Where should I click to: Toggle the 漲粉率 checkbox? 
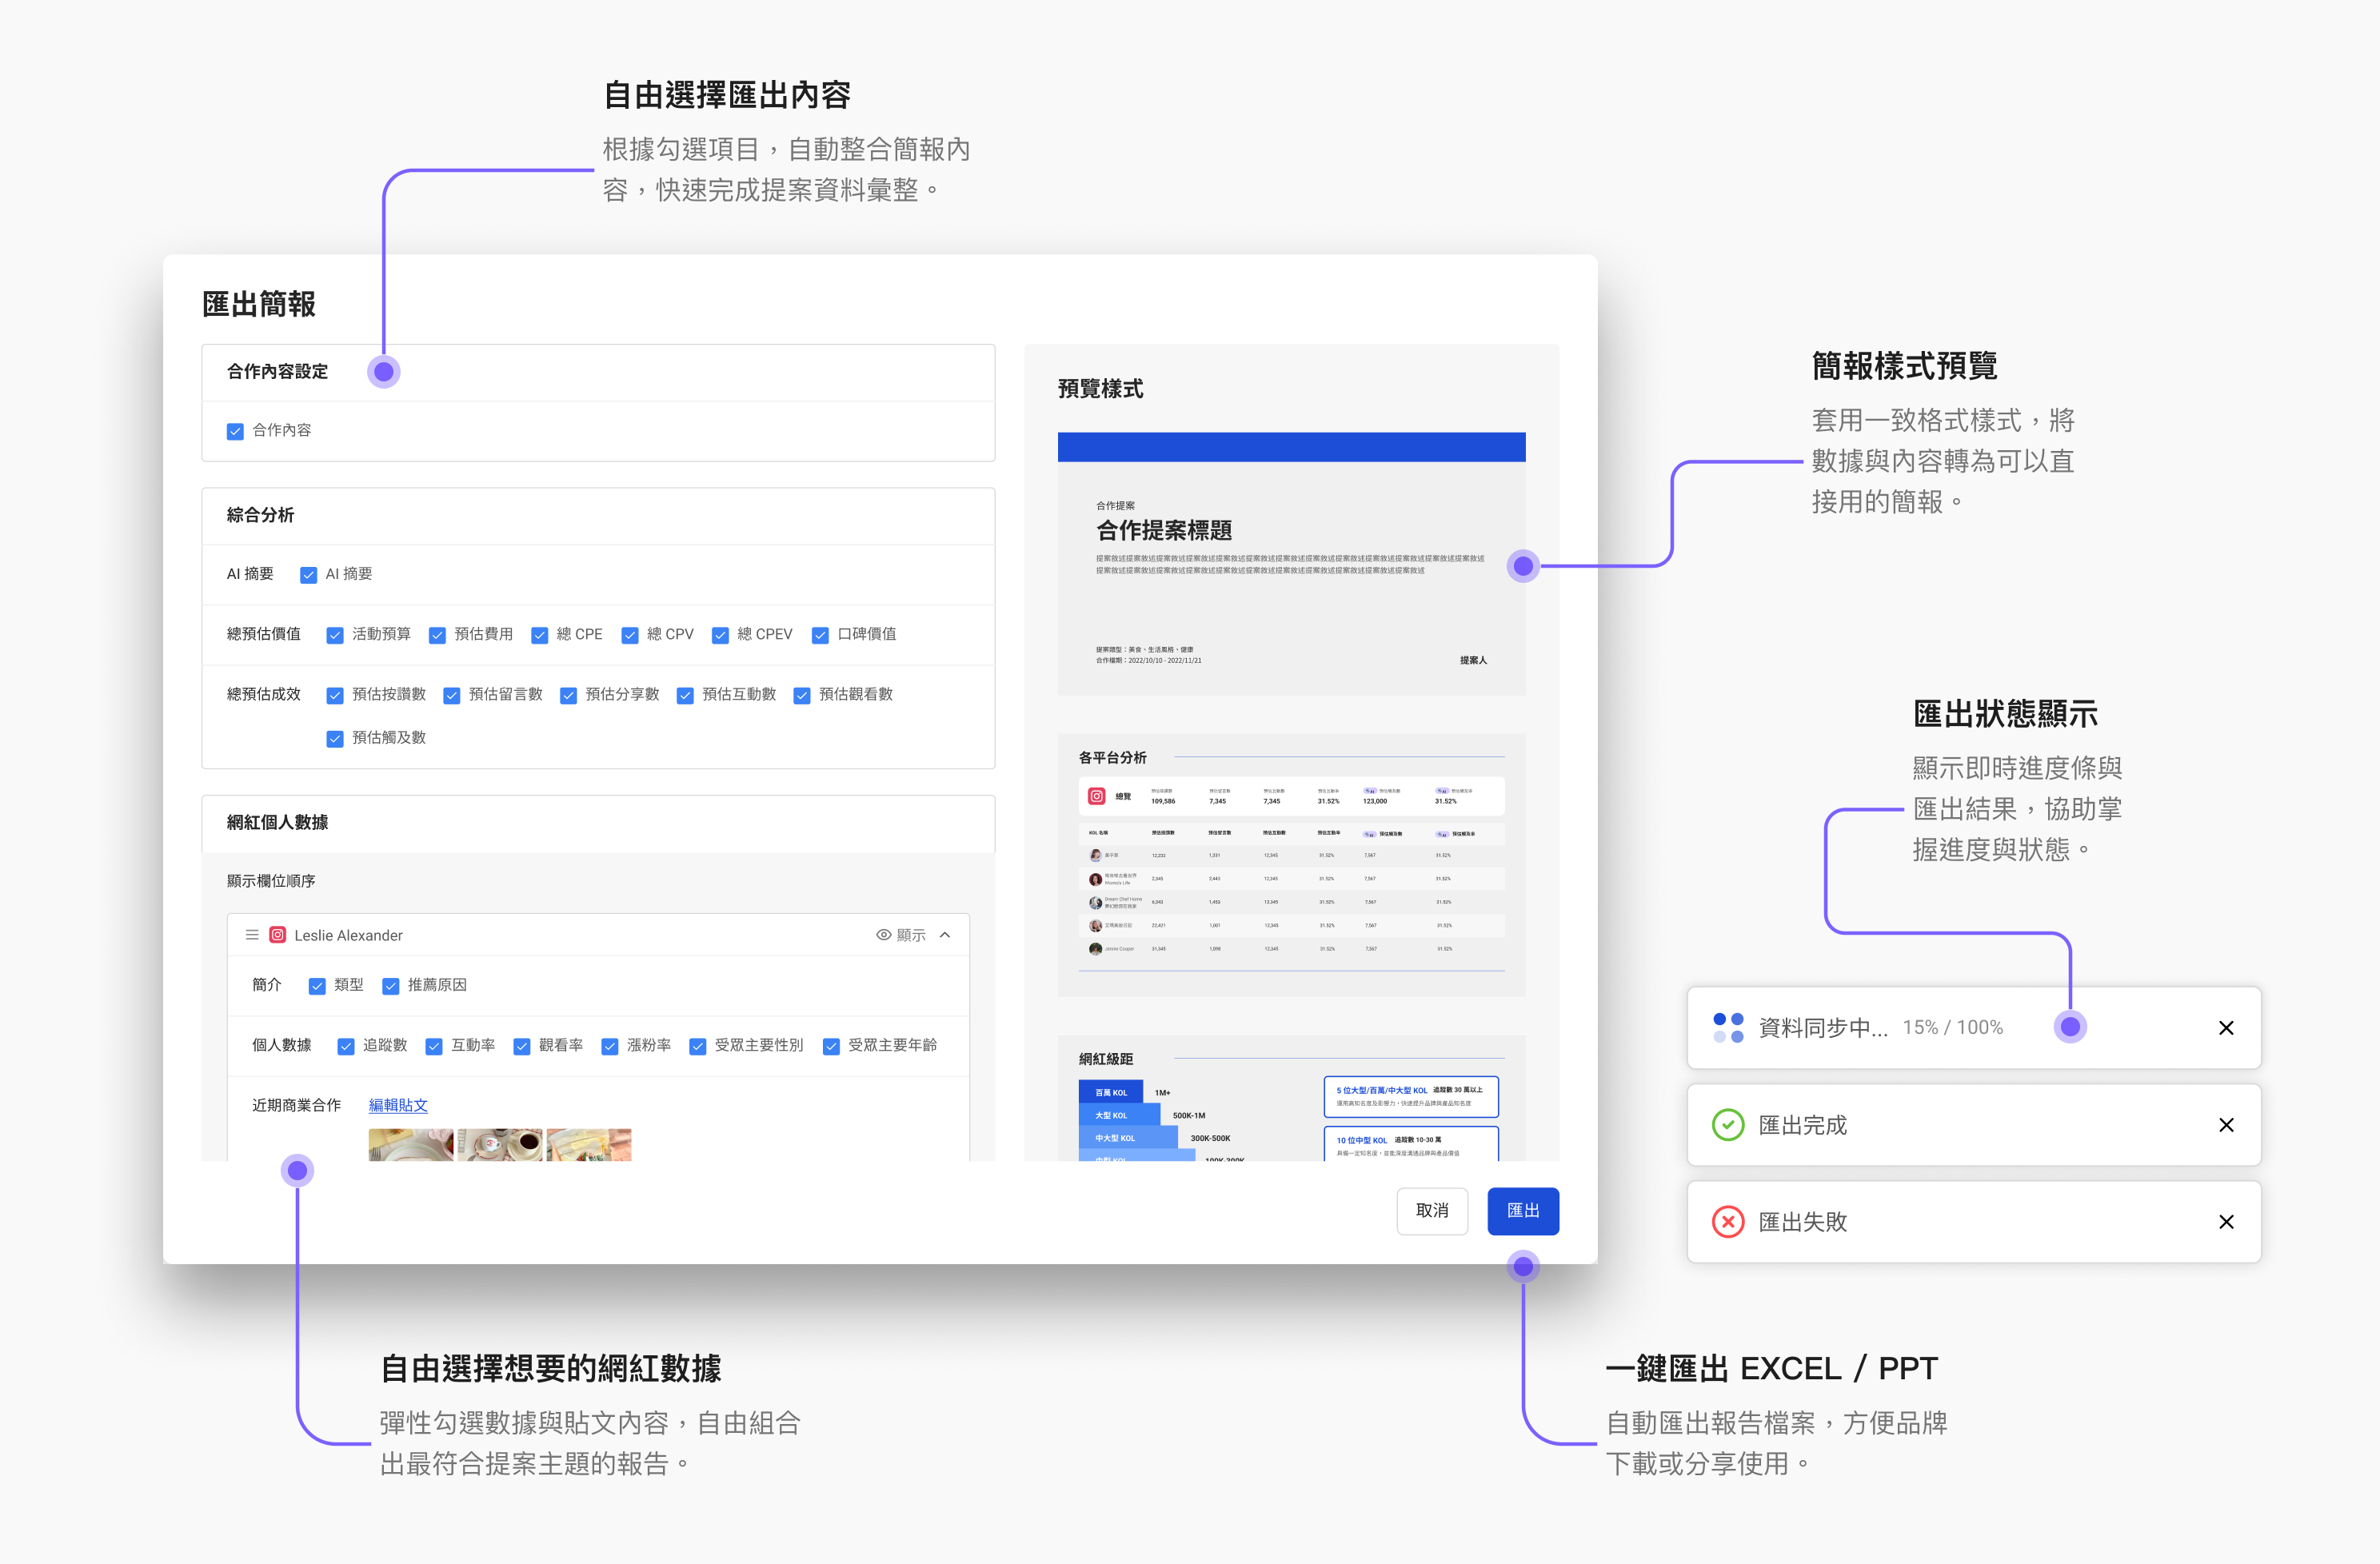(x=610, y=1046)
